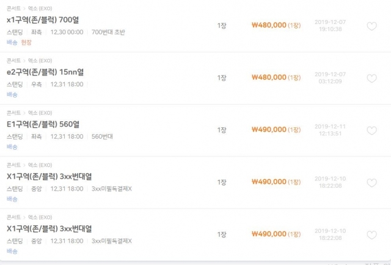The height and width of the screenshot is (265, 391).
Task: Open the fourth listing X1구역 3xx번대열 title
Action: click(x=49, y=177)
